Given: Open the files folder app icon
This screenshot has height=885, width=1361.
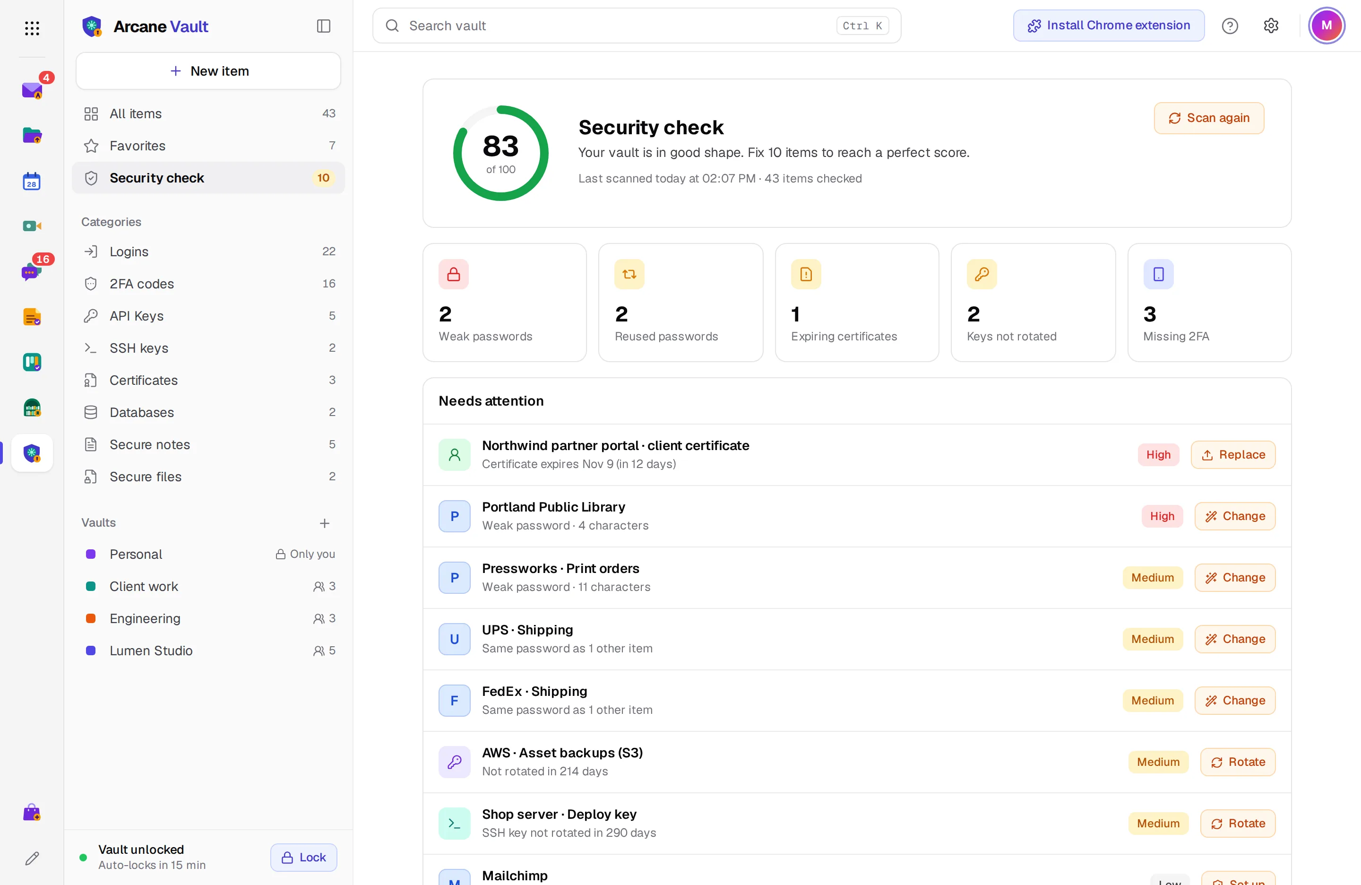Looking at the screenshot, I should (32, 136).
